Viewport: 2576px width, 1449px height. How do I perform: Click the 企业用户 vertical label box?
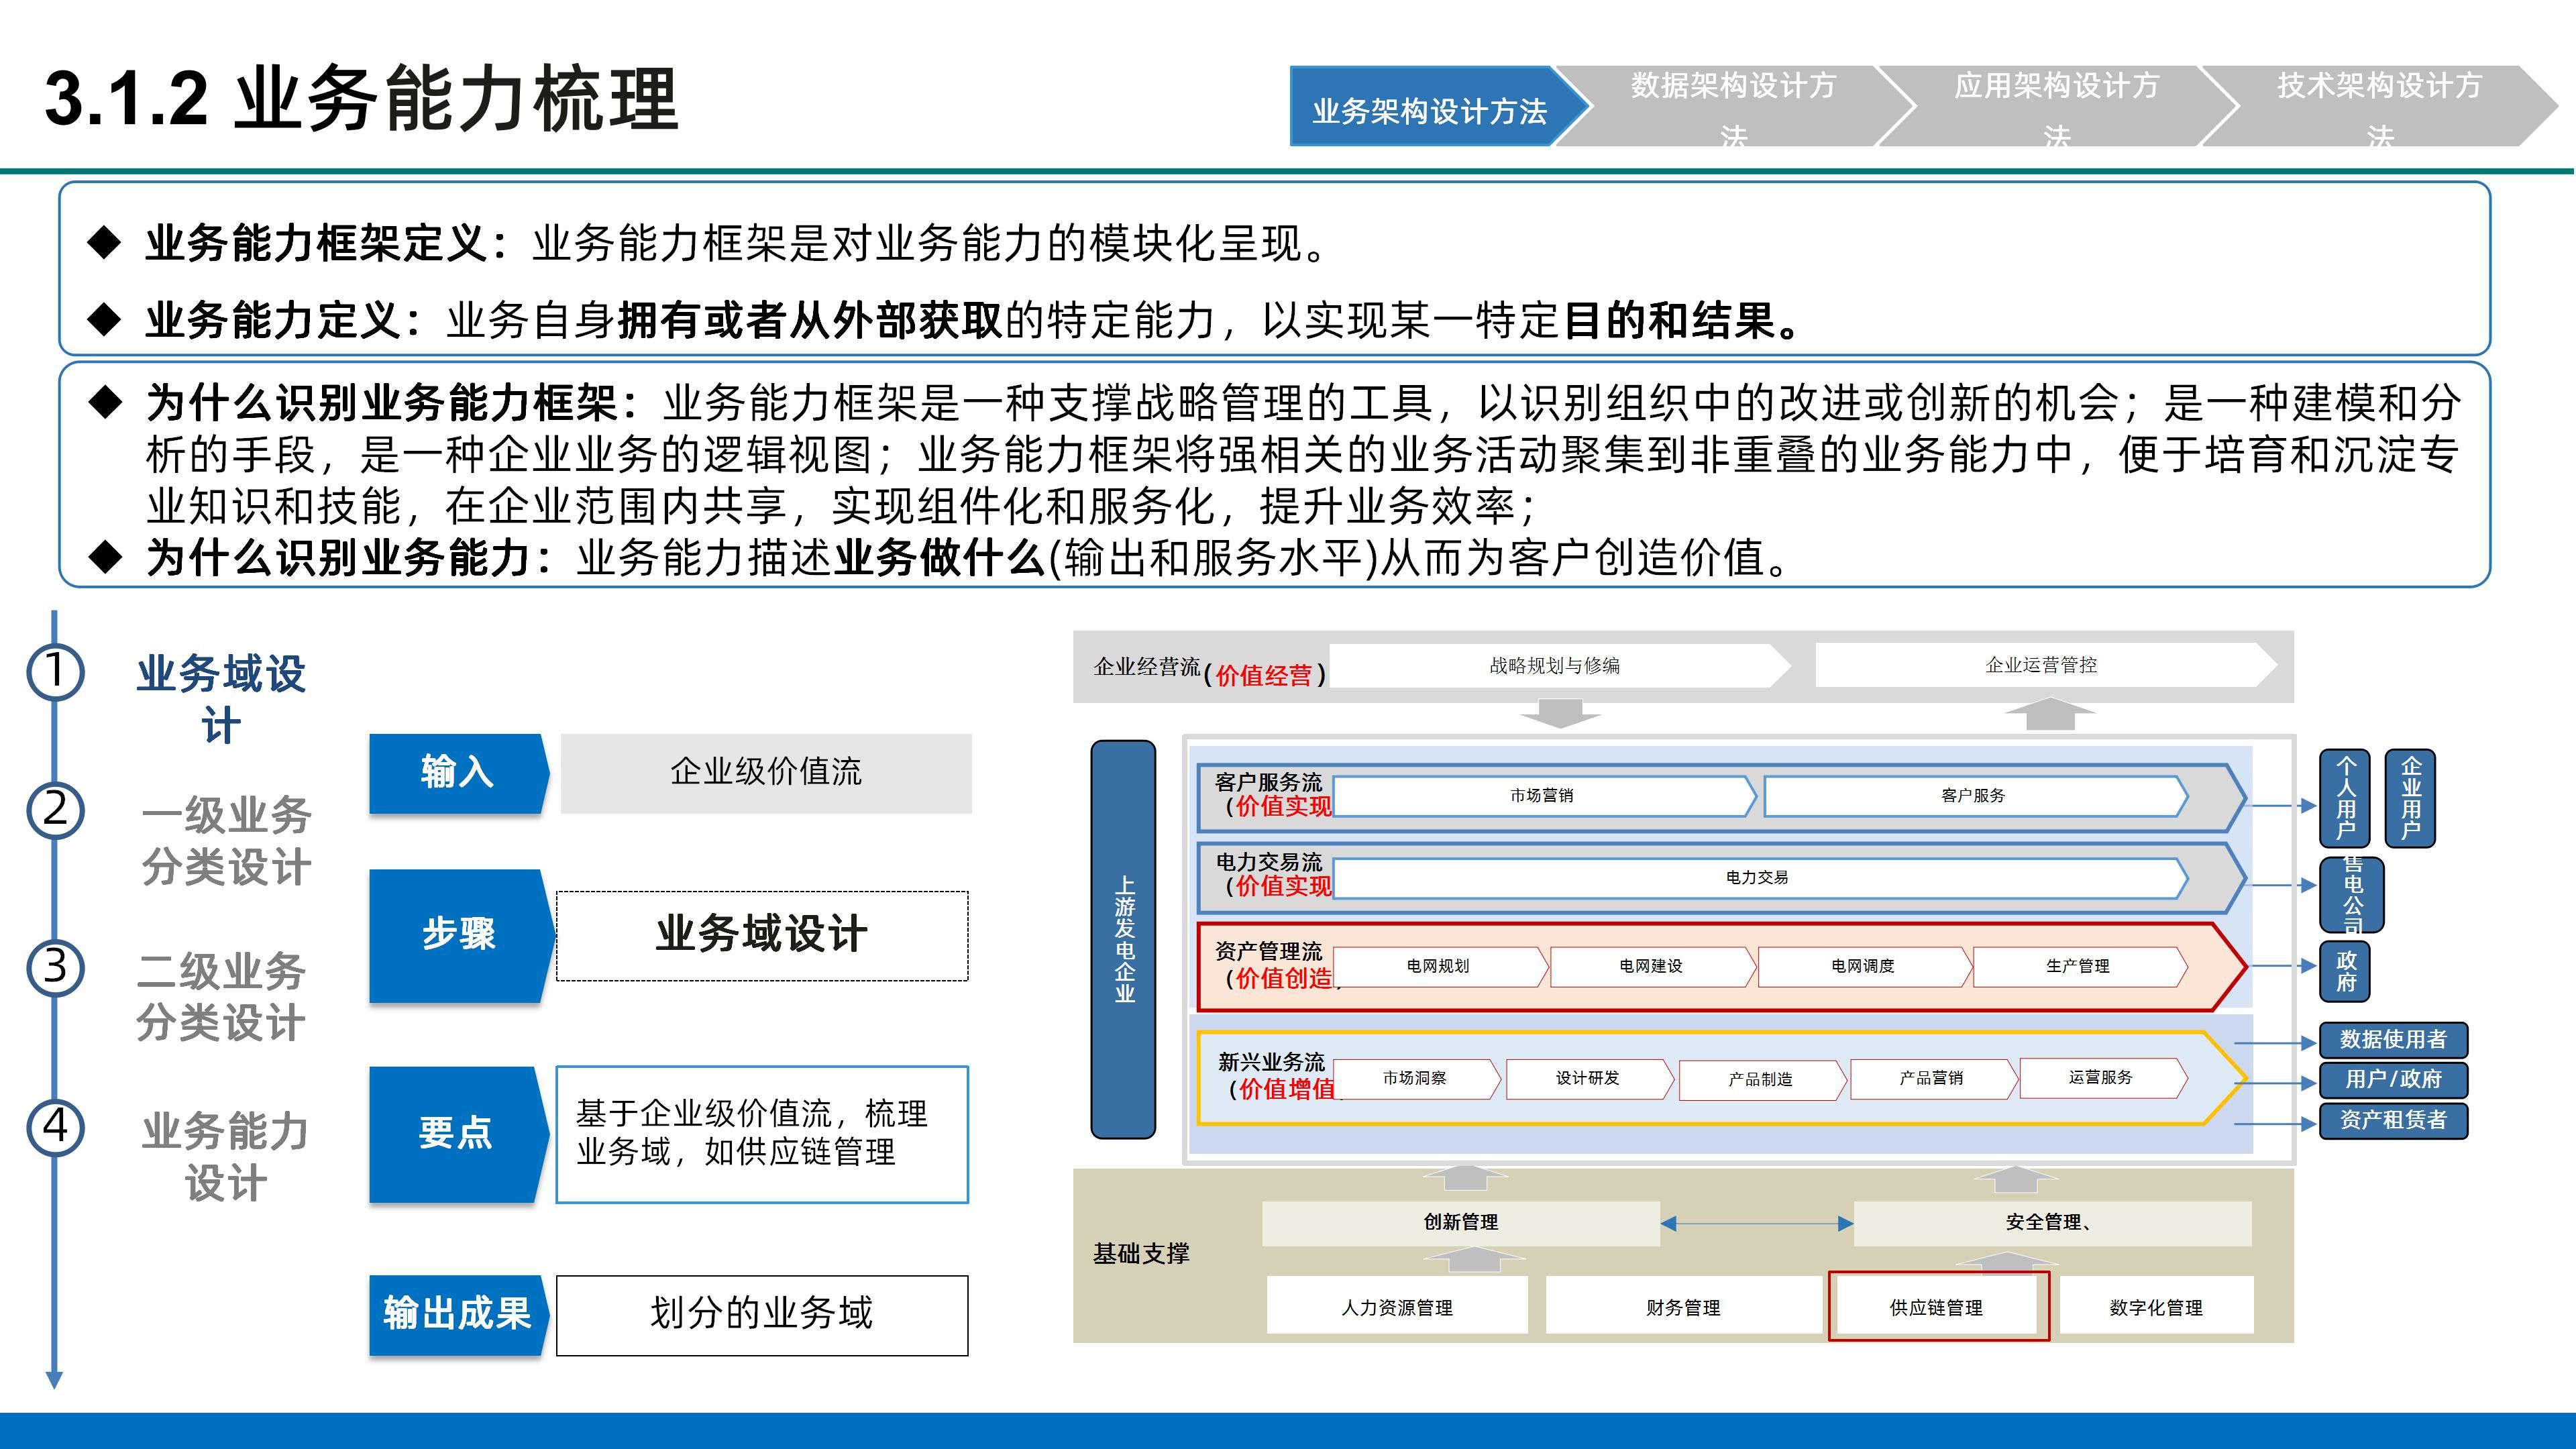(x=2410, y=798)
